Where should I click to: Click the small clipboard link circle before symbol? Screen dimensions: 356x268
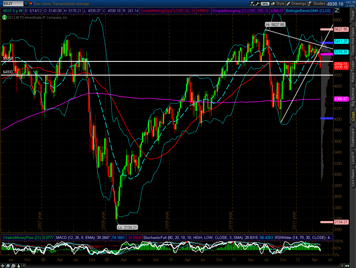tap(1, 4)
